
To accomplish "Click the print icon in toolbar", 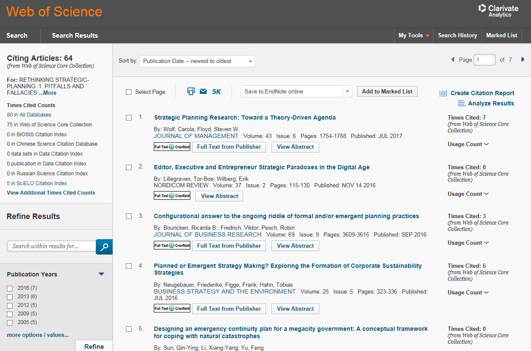I will pos(191,91).
